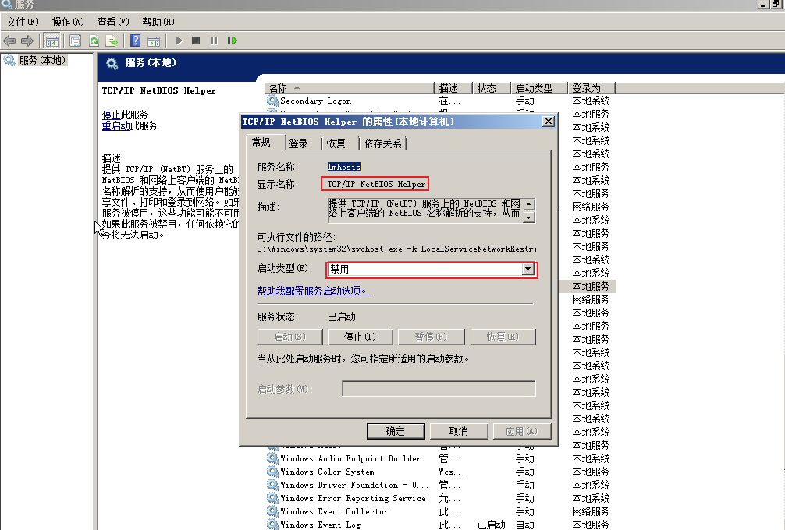
Task: Click inside the 描述 text box in the dialog
Action: [x=424, y=210]
